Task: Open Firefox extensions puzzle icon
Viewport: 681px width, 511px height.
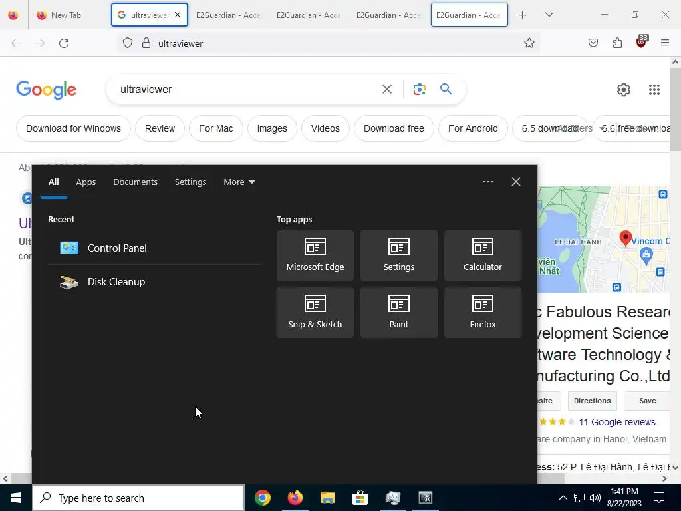Action: pos(617,43)
